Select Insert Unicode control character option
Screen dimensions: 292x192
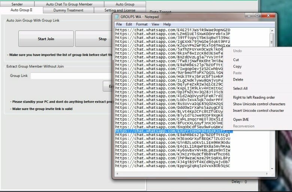(x=258, y=111)
